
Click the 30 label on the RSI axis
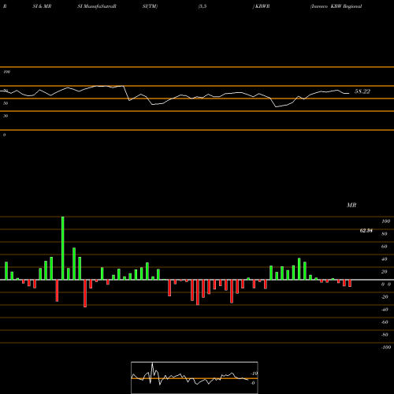tap(6, 116)
